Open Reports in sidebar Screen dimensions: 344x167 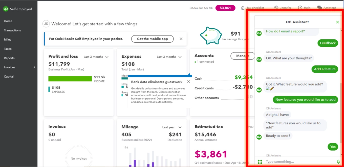coord(9,58)
